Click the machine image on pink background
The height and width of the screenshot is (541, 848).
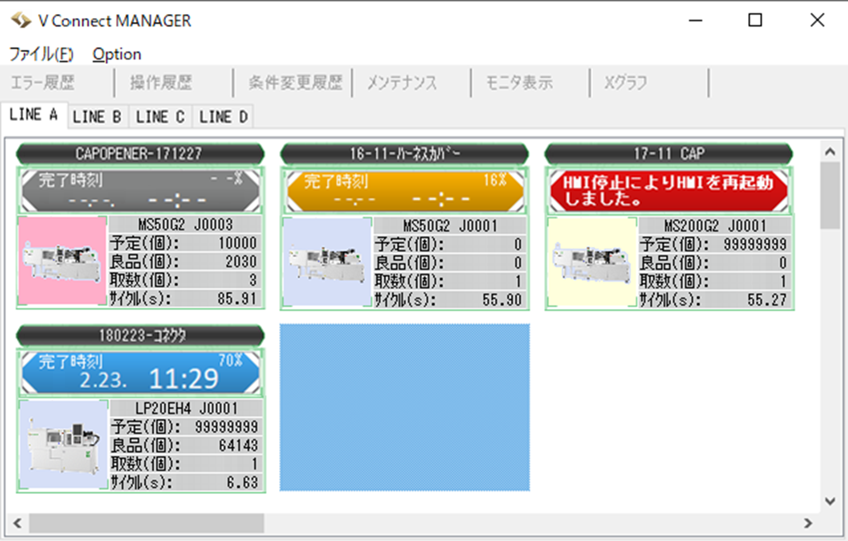pyautogui.click(x=63, y=261)
